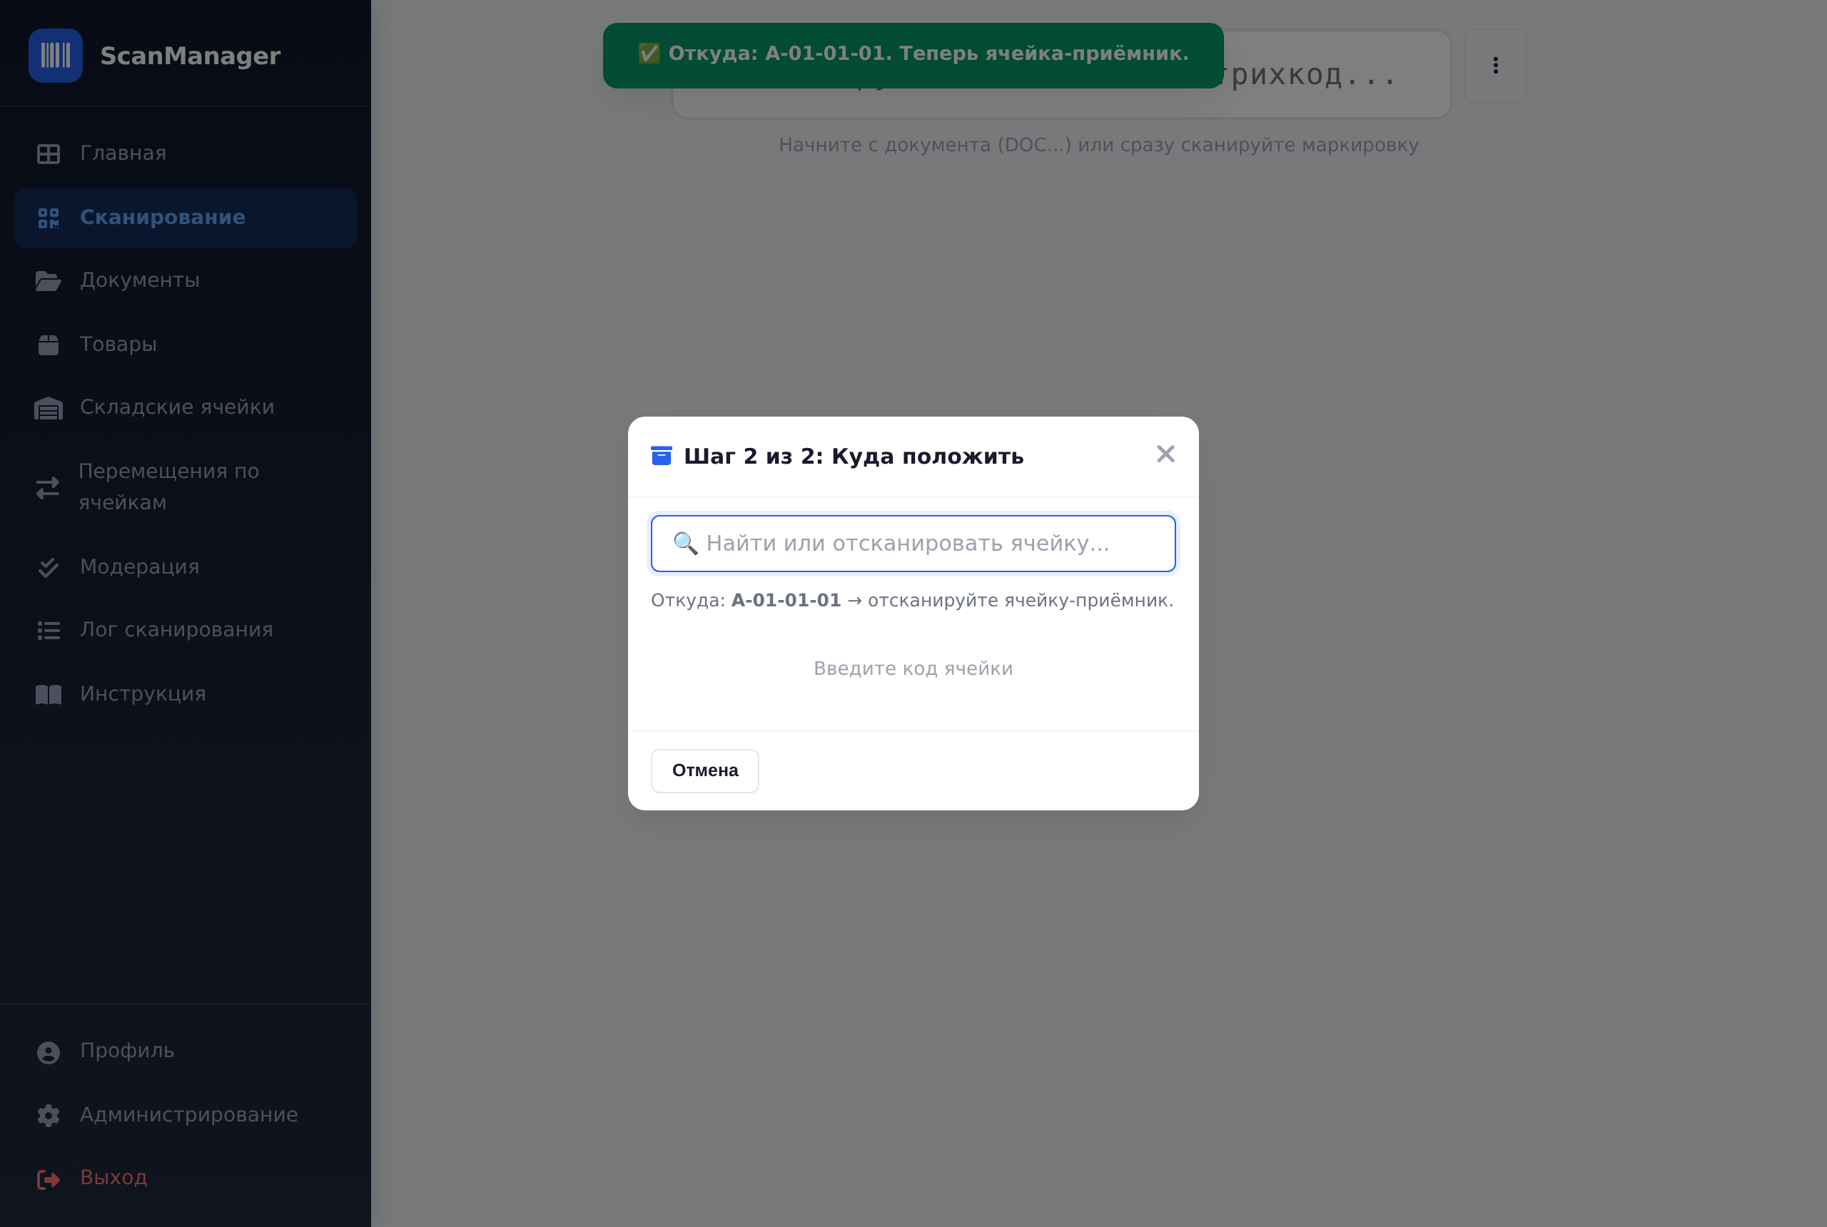1827x1227 pixels.
Task: Open Перемещения по ячейкам label
Action: tap(169, 487)
